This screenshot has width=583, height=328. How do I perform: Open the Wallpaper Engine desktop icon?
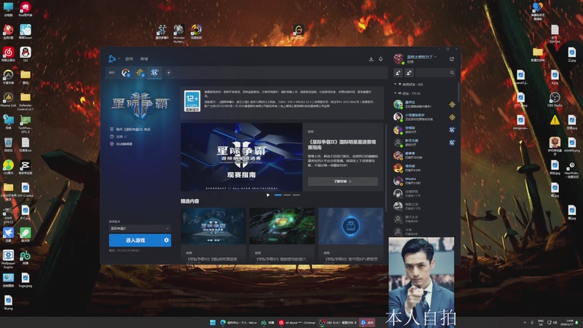pyautogui.click(x=8, y=259)
